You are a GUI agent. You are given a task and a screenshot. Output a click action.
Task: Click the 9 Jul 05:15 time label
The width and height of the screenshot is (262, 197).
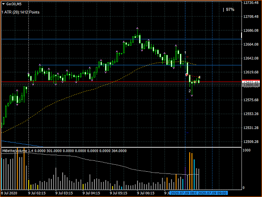click(x=118, y=193)
